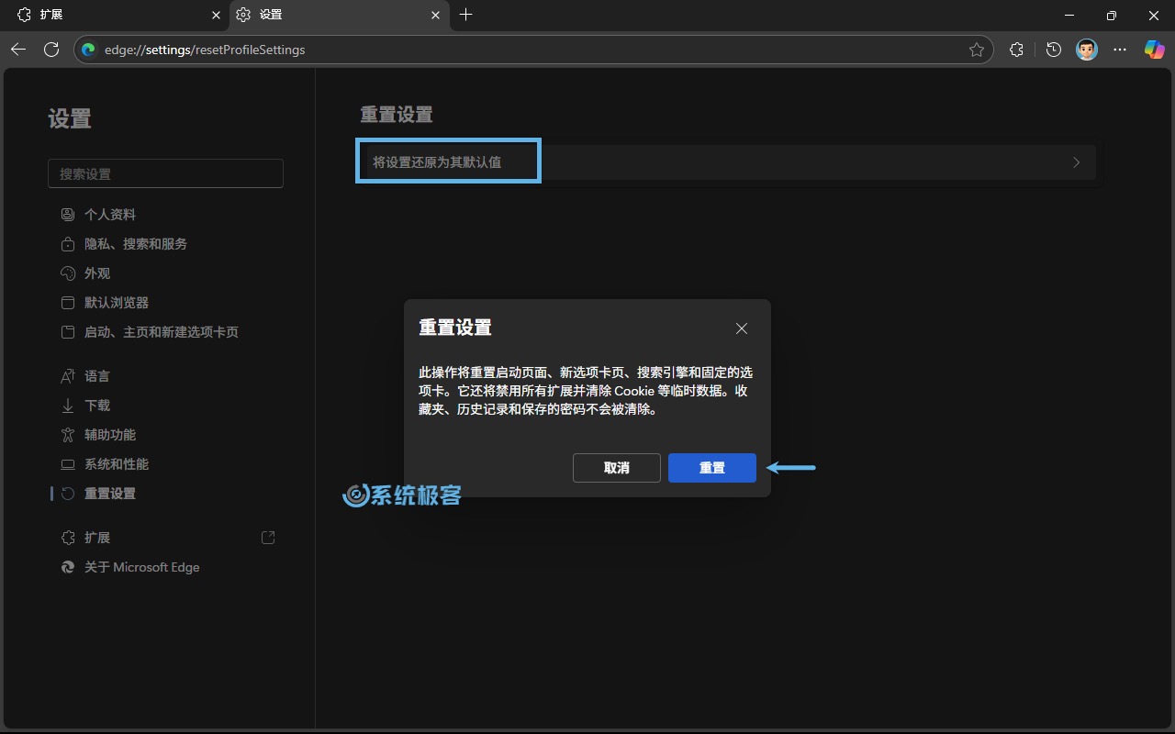Click the download arrow icon beside 下载
The height and width of the screenshot is (734, 1175).
coord(67,405)
